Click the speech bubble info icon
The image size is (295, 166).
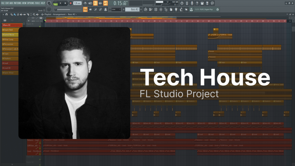[212, 3]
